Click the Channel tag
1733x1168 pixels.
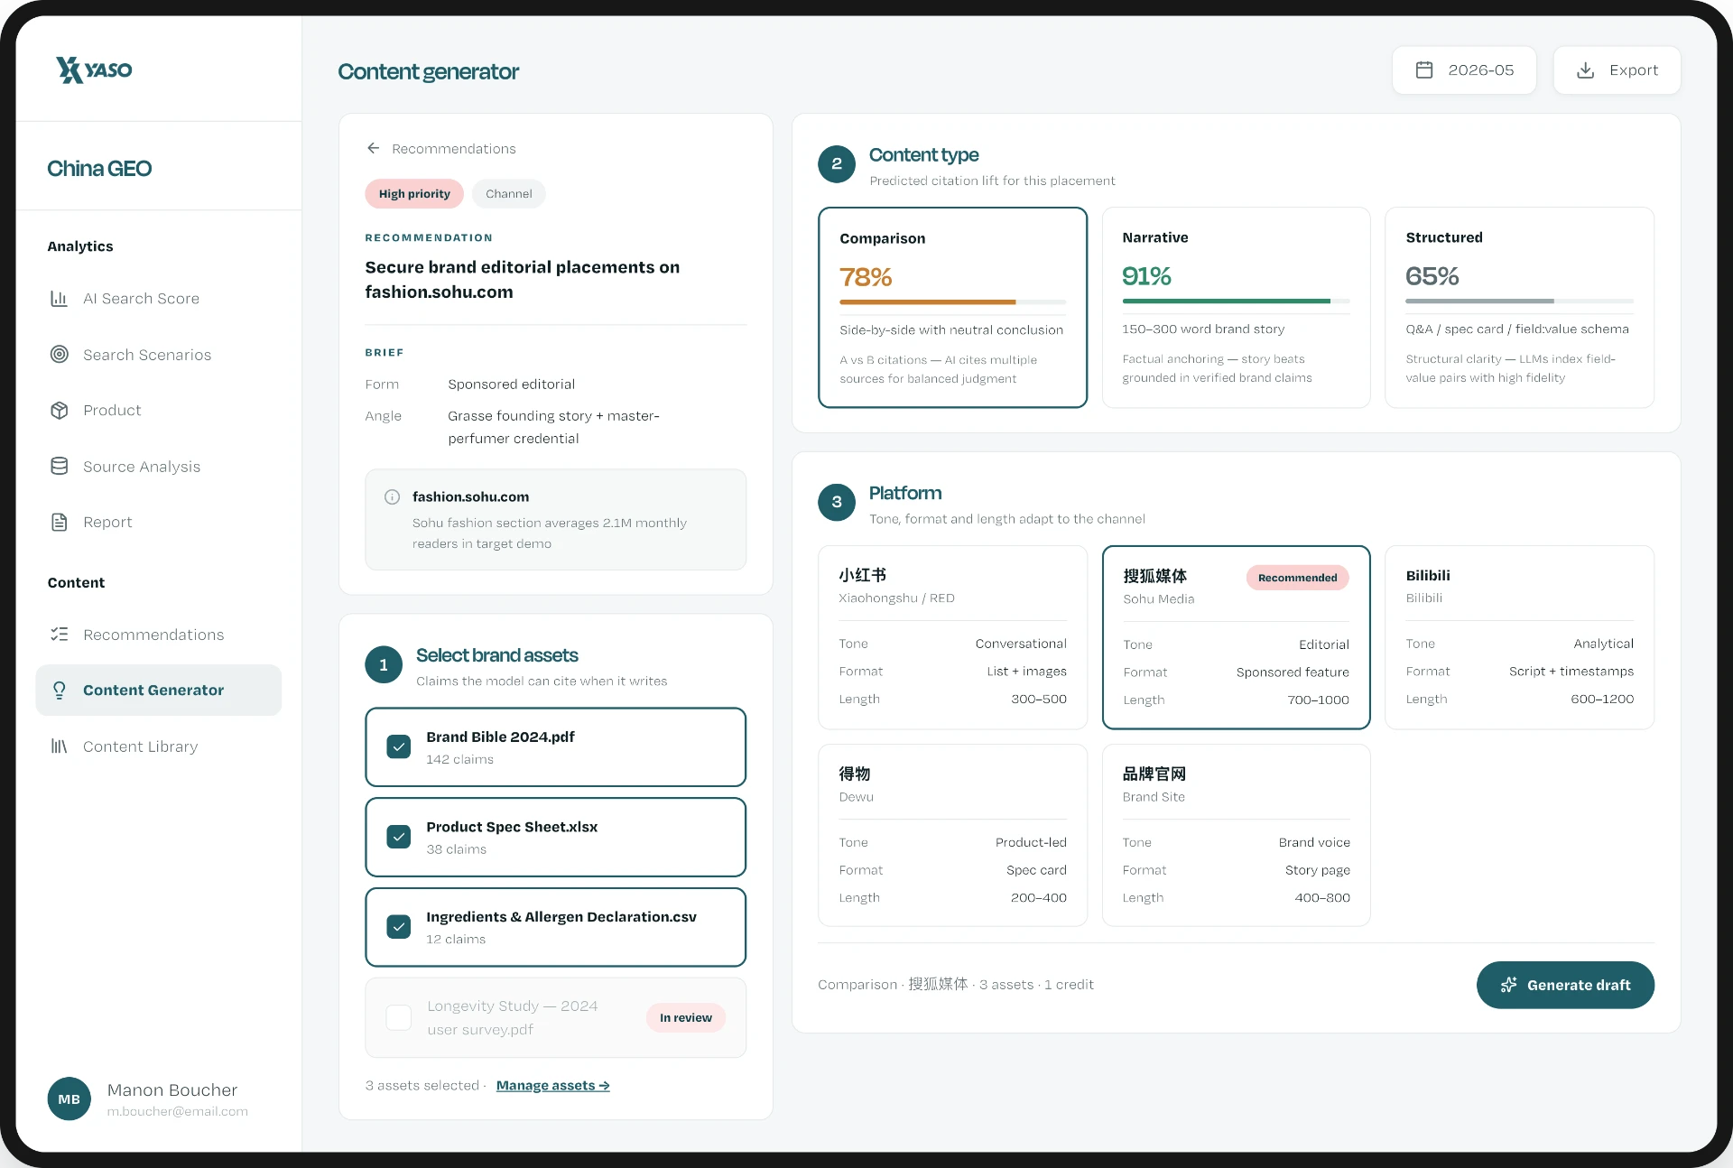509,194
